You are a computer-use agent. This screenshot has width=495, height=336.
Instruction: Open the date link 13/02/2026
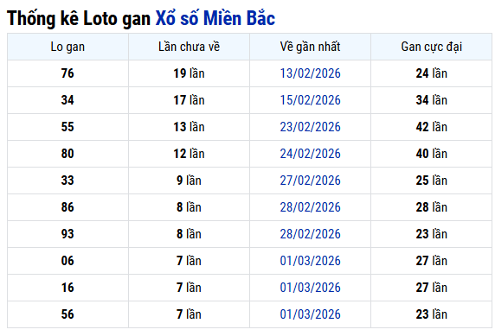coord(310,73)
